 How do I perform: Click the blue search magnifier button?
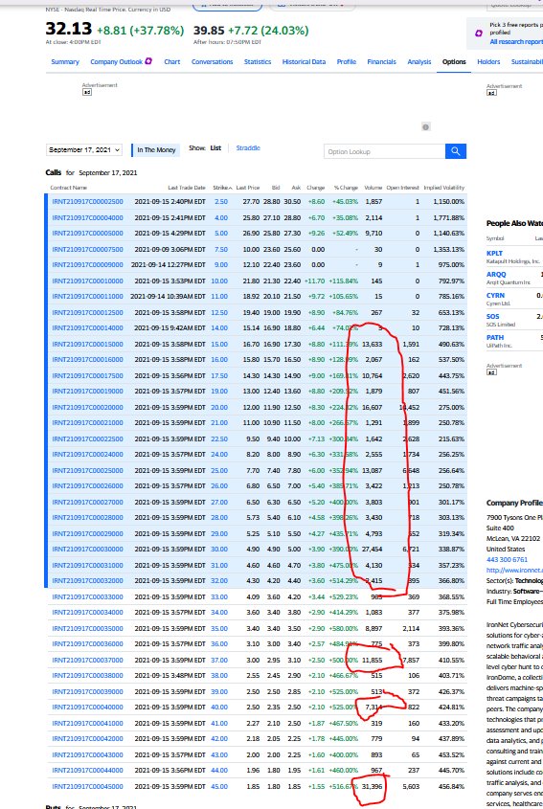pos(456,151)
